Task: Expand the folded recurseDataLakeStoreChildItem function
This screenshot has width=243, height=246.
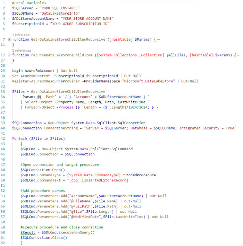Action: pos(9,55)
